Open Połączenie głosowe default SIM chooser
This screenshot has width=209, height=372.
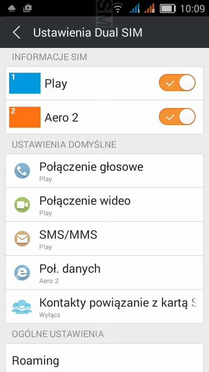104,171
